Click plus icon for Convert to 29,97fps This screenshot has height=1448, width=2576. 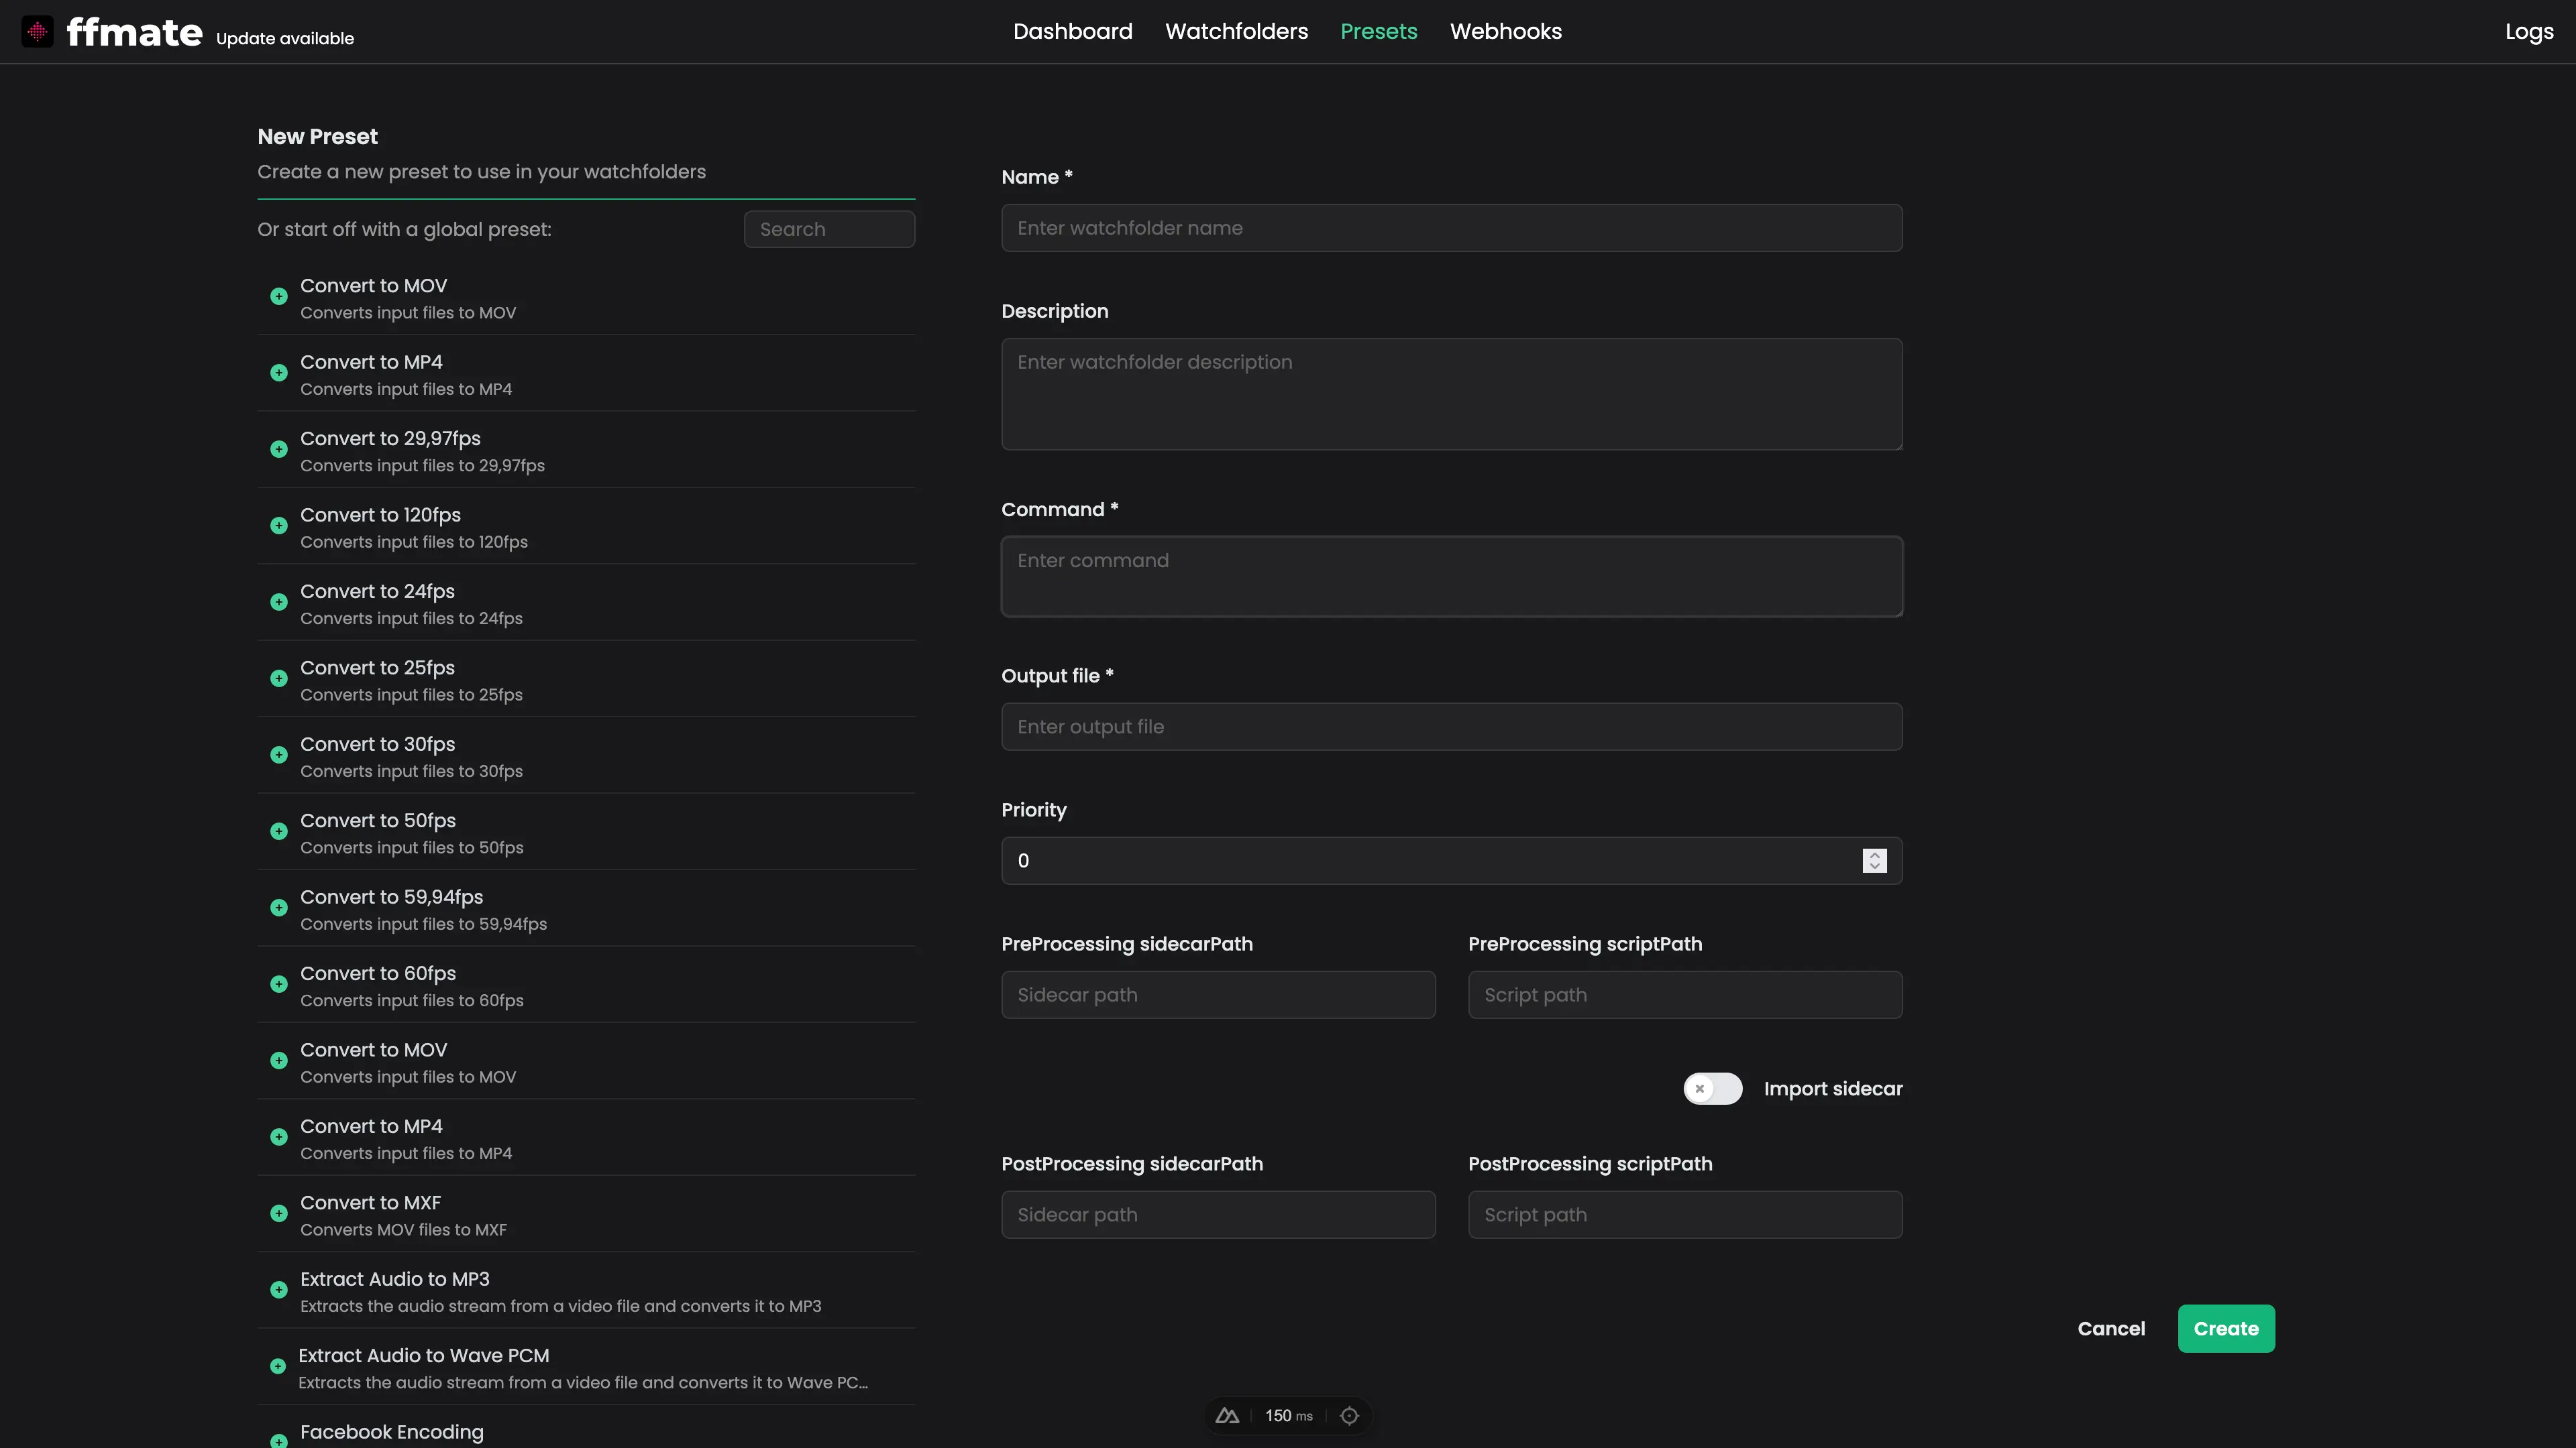click(279, 450)
